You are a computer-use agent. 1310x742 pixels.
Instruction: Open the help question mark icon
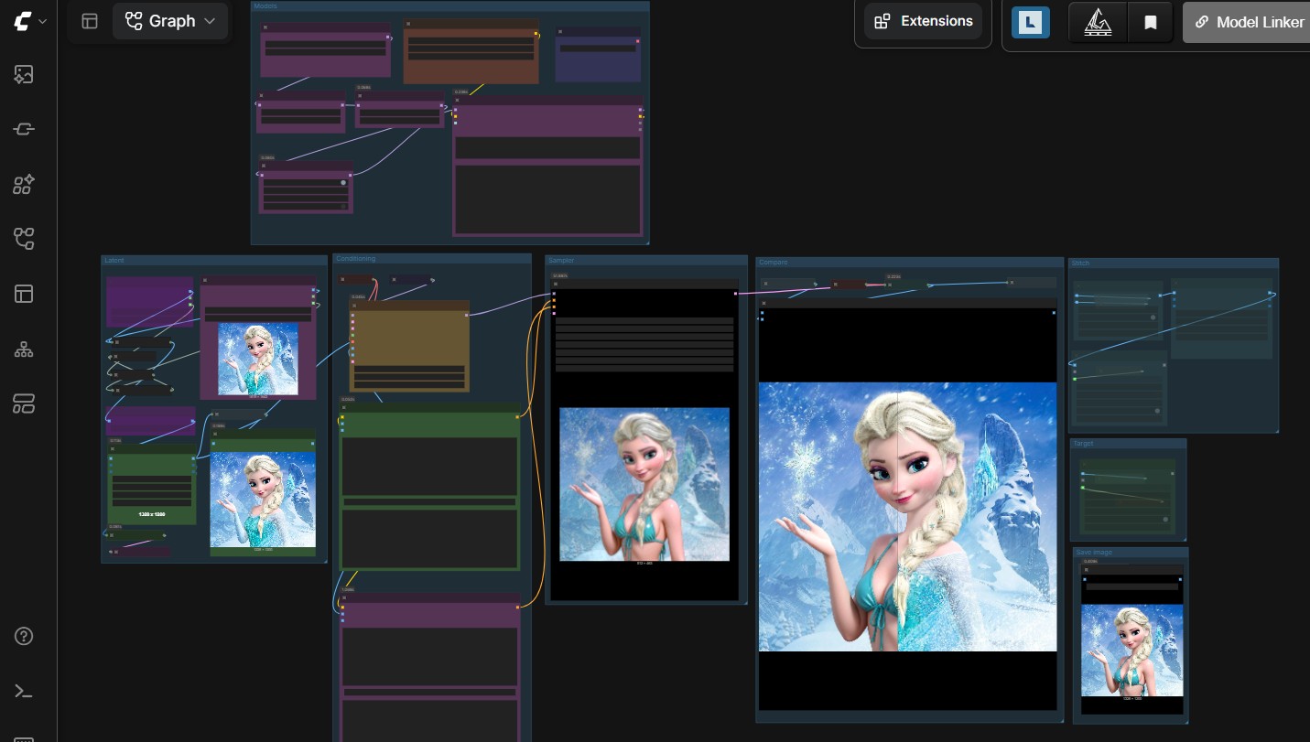pyautogui.click(x=24, y=637)
